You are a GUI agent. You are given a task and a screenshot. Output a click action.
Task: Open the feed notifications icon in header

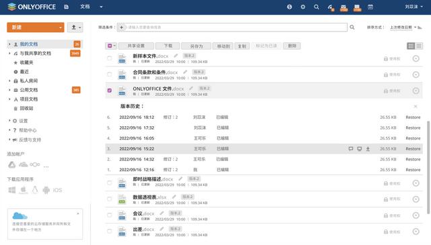331,7
